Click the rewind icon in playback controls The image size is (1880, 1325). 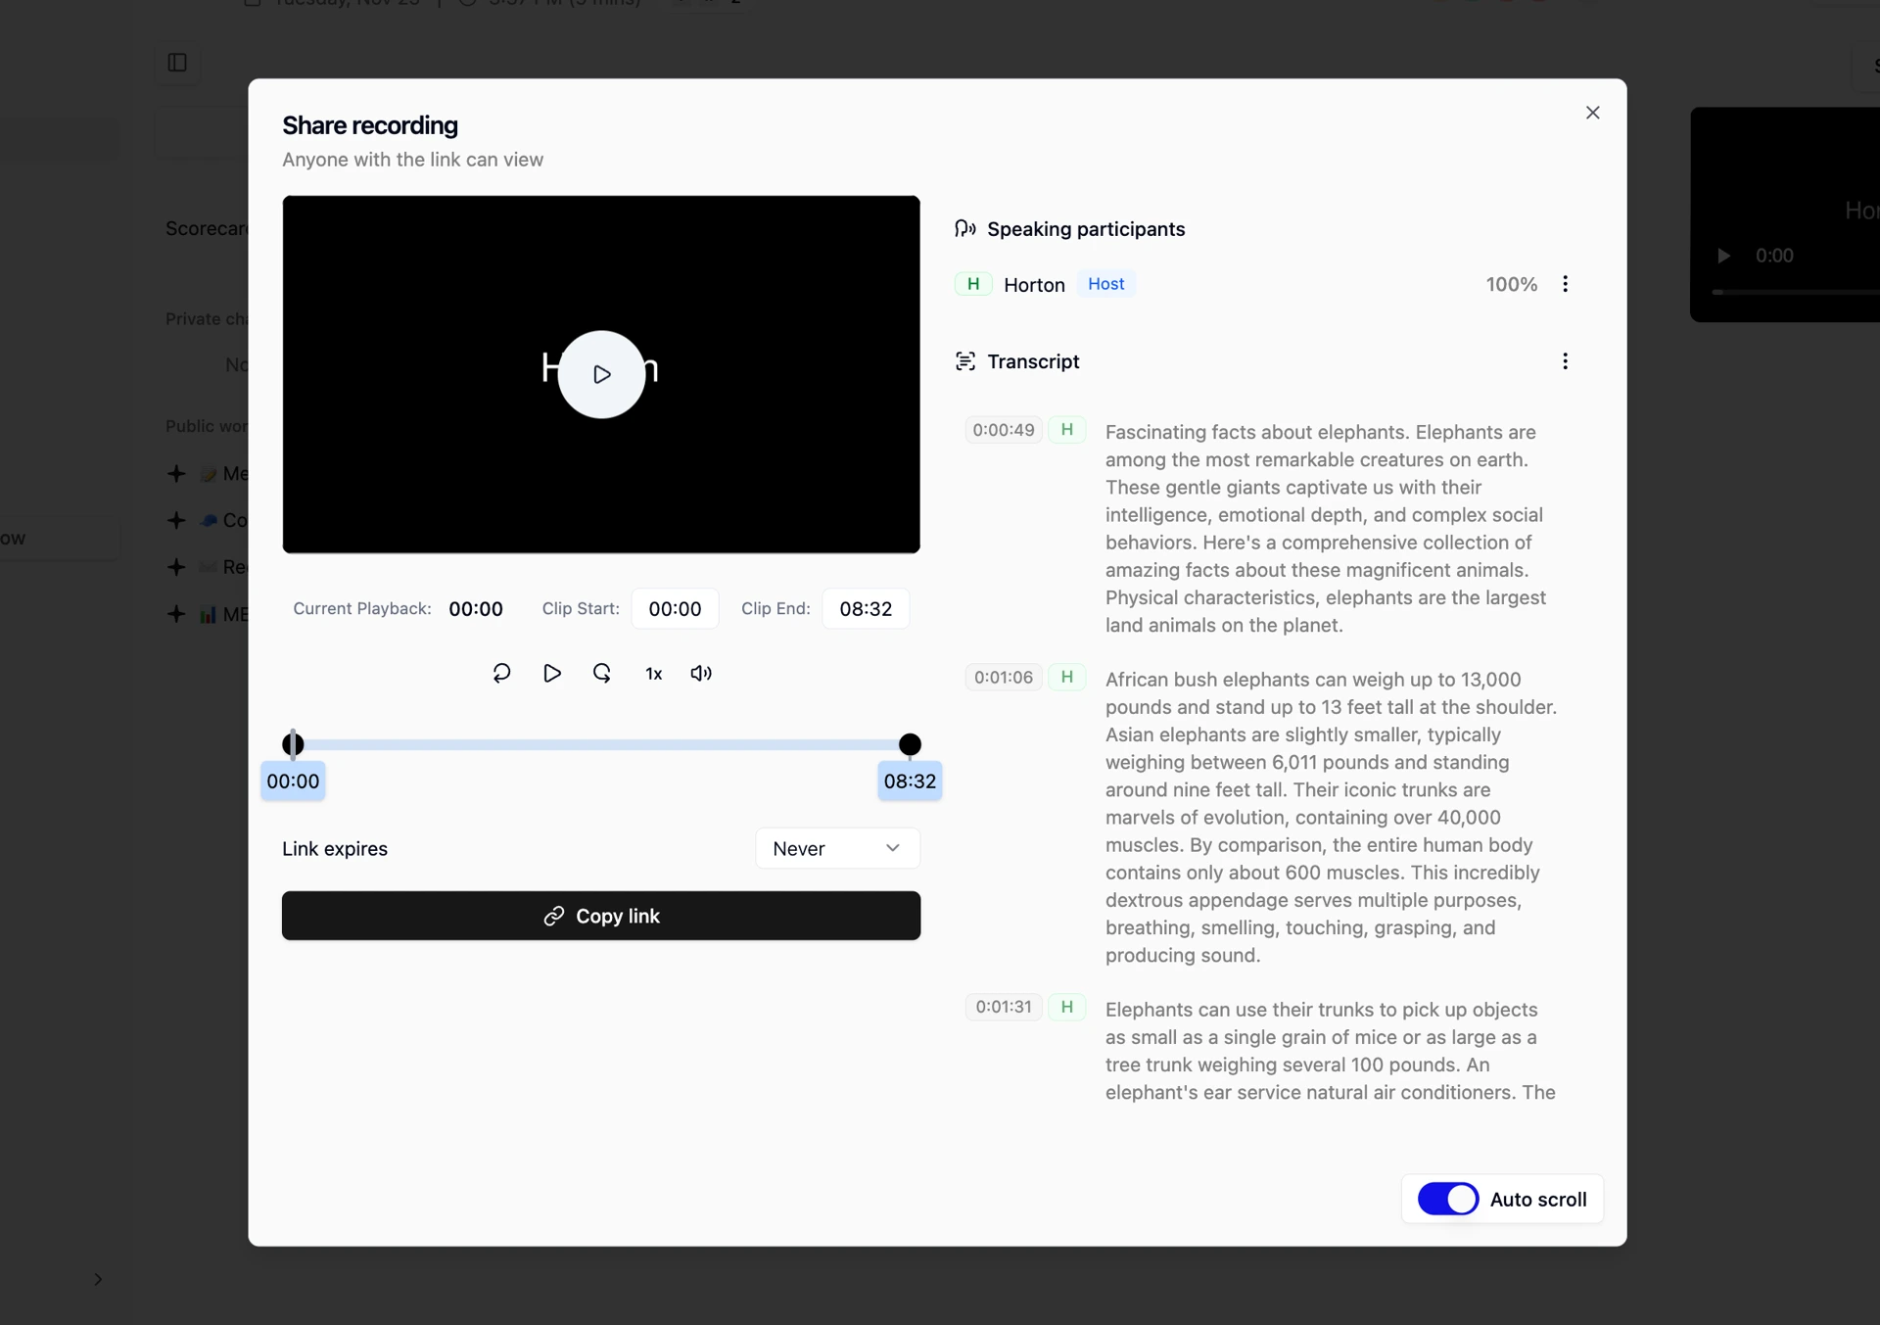pos(501,673)
